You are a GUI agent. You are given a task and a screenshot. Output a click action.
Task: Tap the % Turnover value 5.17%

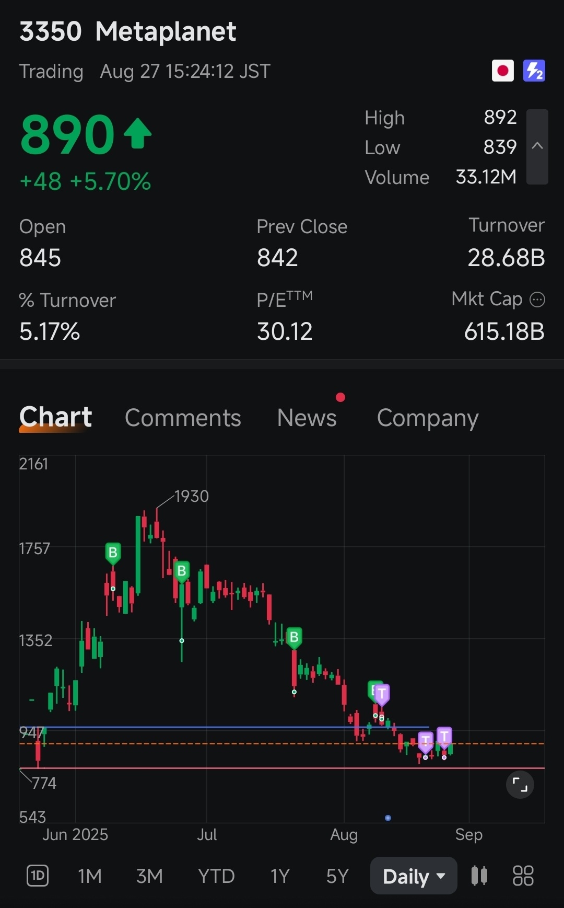(50, 331)
